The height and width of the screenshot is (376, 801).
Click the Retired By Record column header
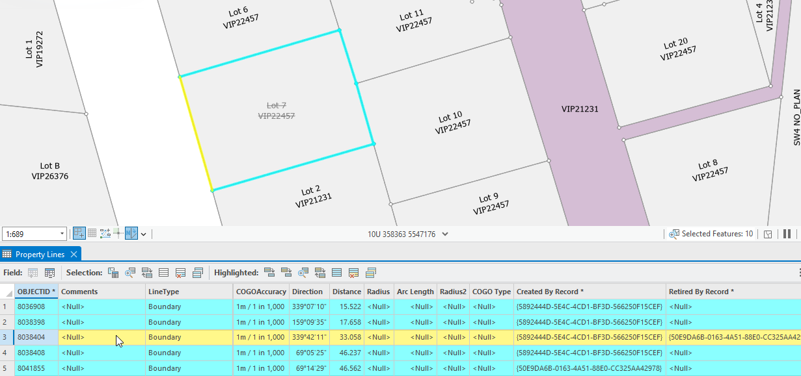point(733,292)
